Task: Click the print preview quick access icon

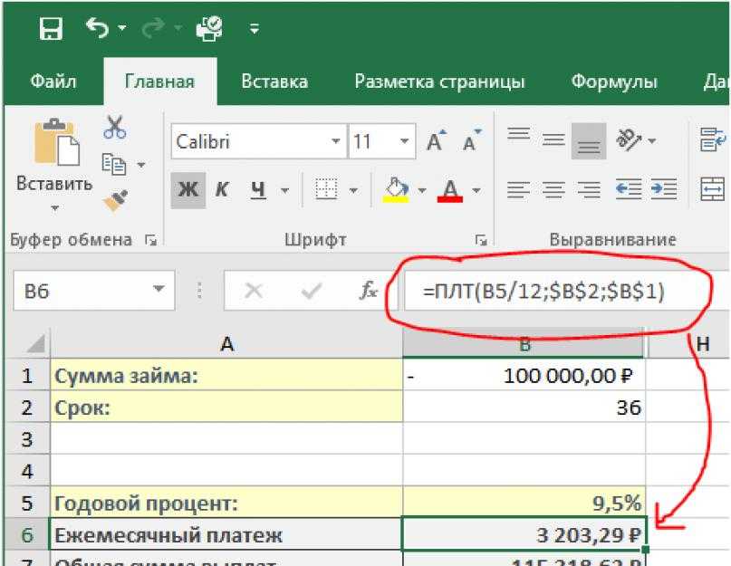Action: [209, 29]
